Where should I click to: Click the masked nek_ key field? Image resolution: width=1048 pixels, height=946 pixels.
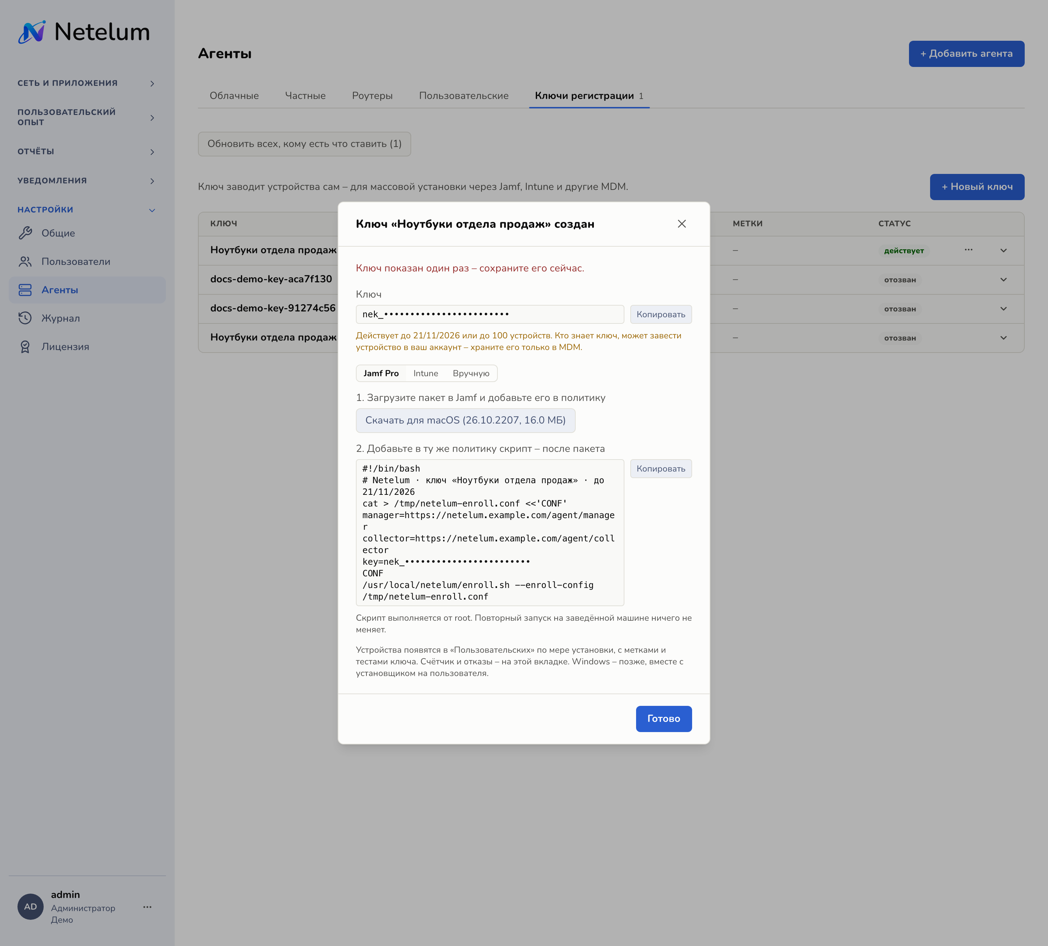(x=490, y=314)
